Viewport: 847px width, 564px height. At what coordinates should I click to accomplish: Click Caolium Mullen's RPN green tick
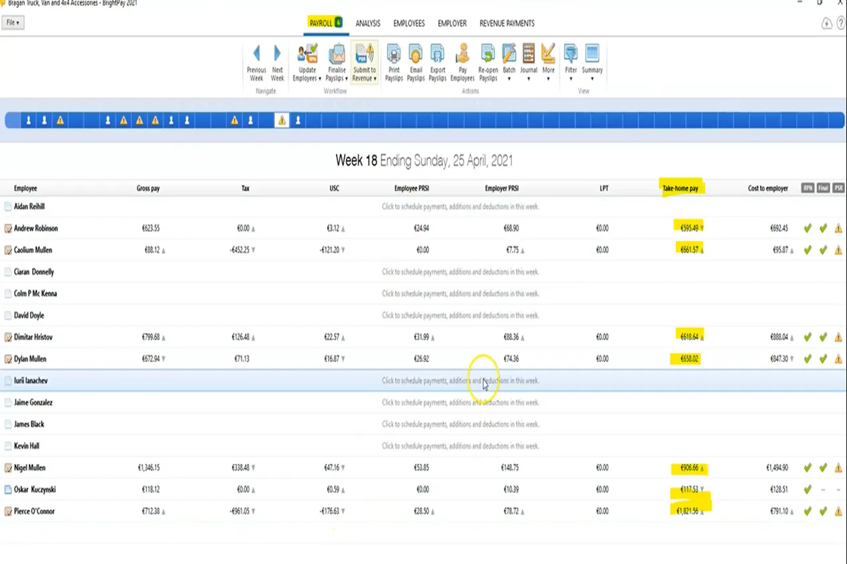807,250
